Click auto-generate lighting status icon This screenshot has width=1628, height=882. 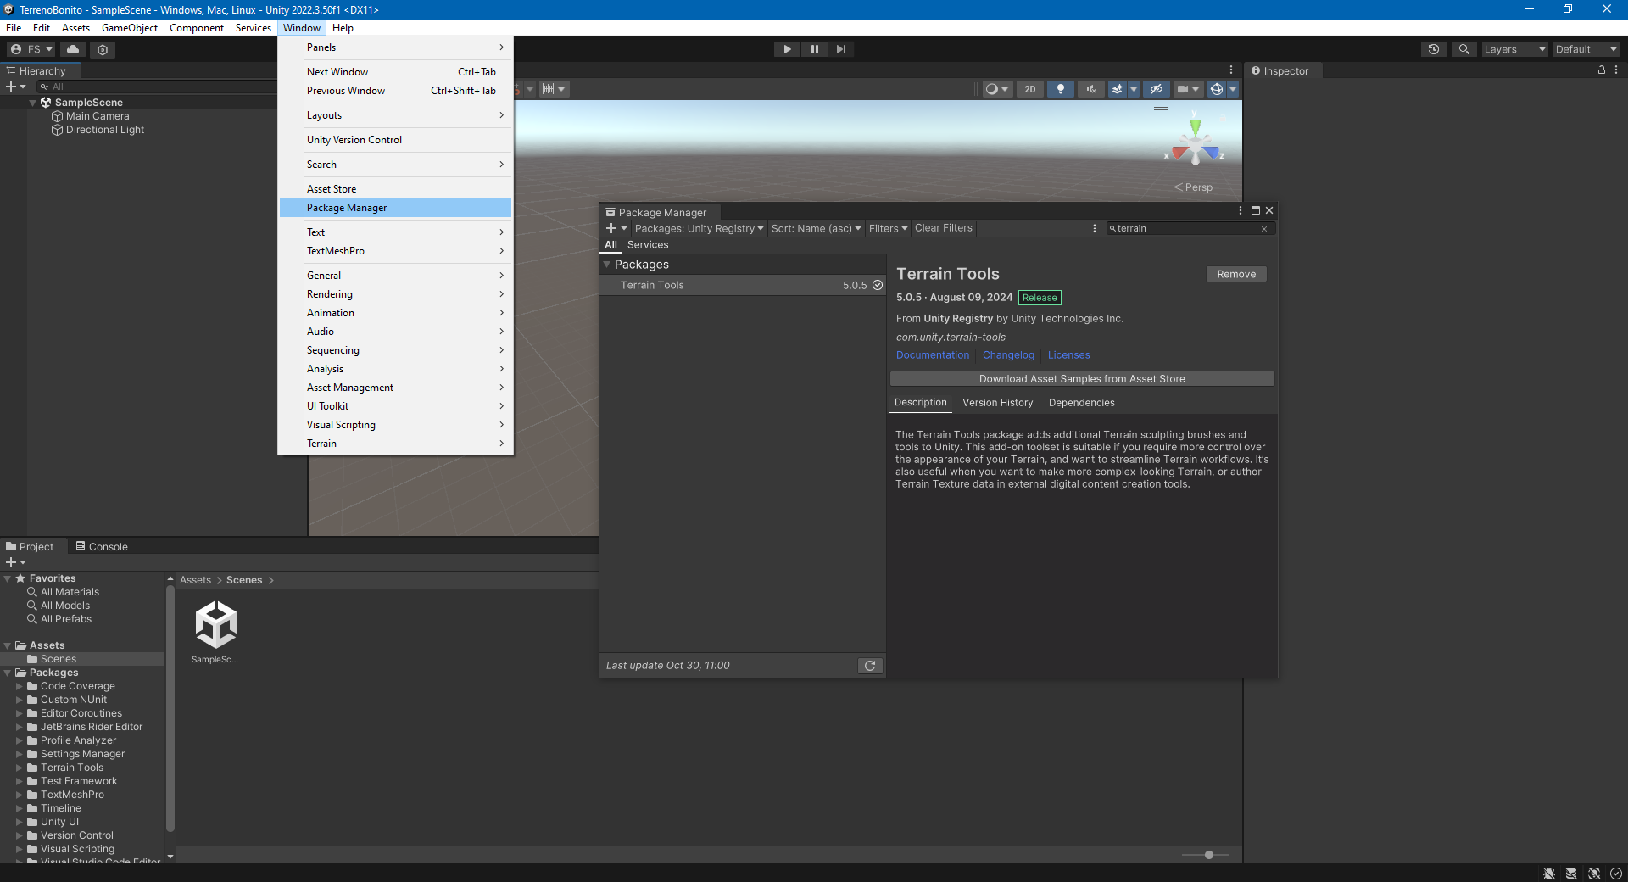point(1594,874)
